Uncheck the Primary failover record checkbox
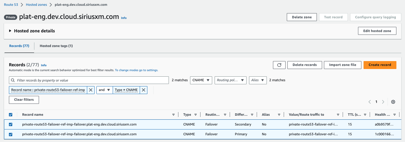 tap(11, 134)
